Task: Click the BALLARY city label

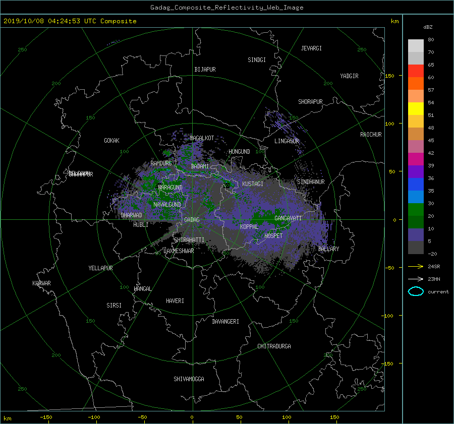Action: click(328, 249)
